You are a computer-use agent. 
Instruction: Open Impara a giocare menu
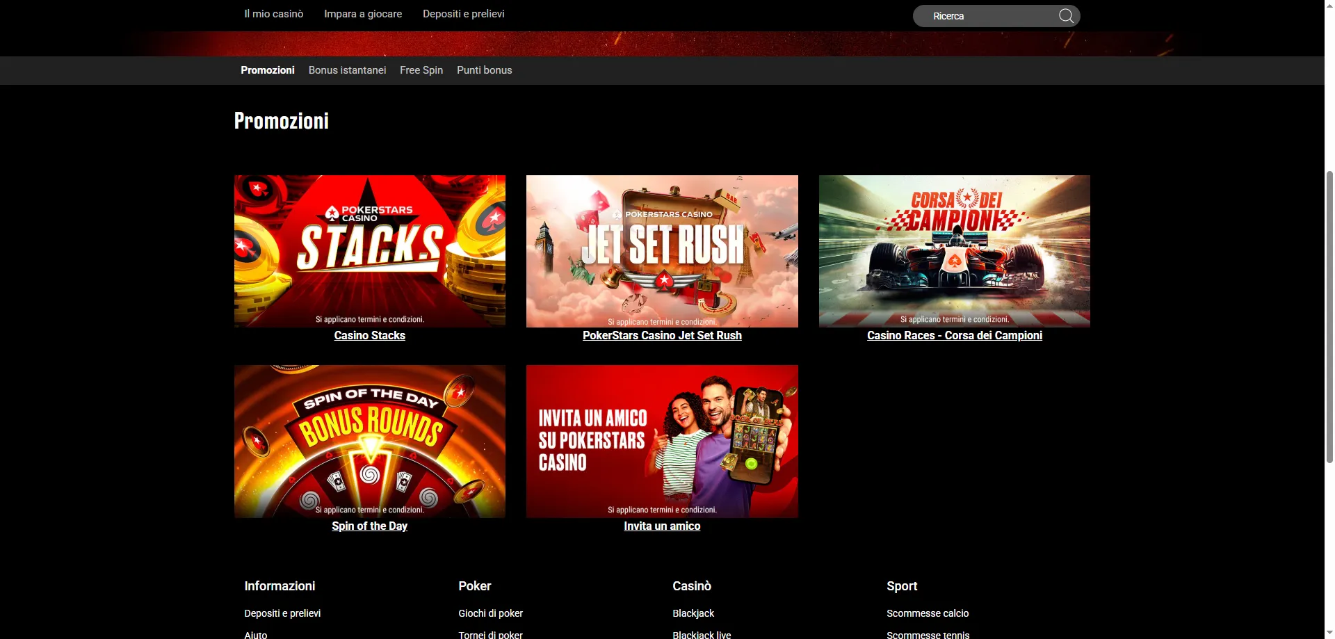pyautogui.click(x=363, y=14)
